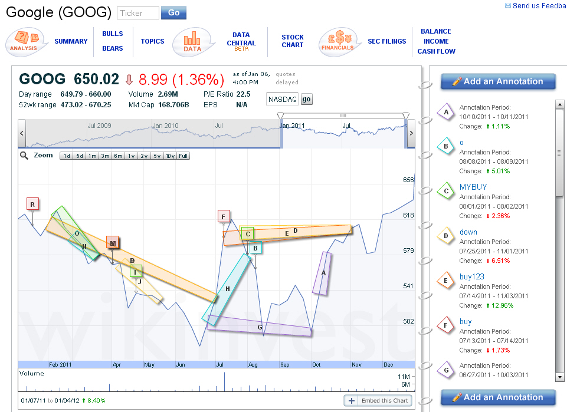Click annotation list scrollbar down arrow
This screenshot has height=412, width=567.
(x=559, y=377)
